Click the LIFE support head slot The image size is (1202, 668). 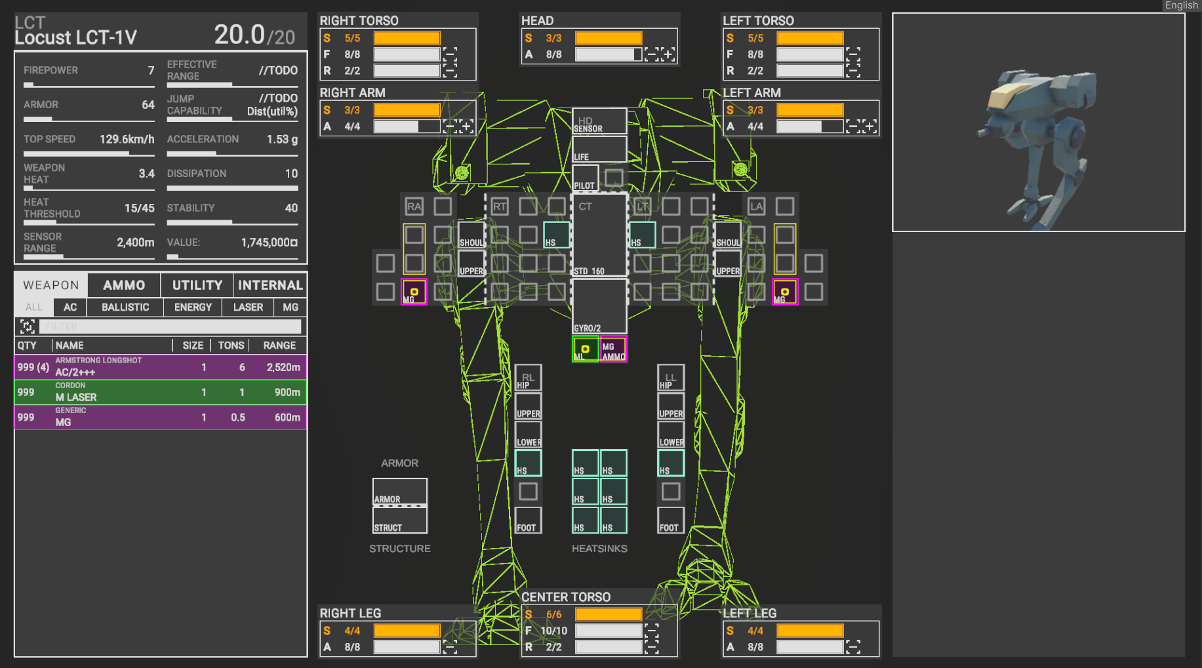599,149
